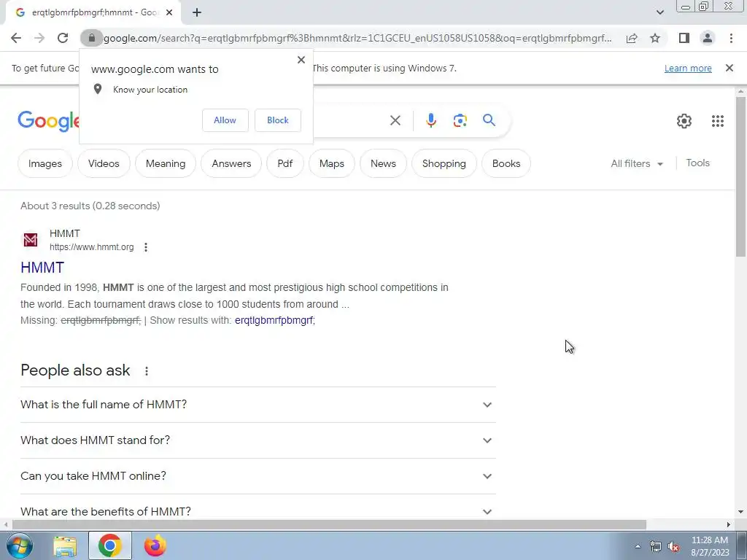Close the Google search tab
The height and width of the screenshot is (560, 747).
click(x=169, y=12)
